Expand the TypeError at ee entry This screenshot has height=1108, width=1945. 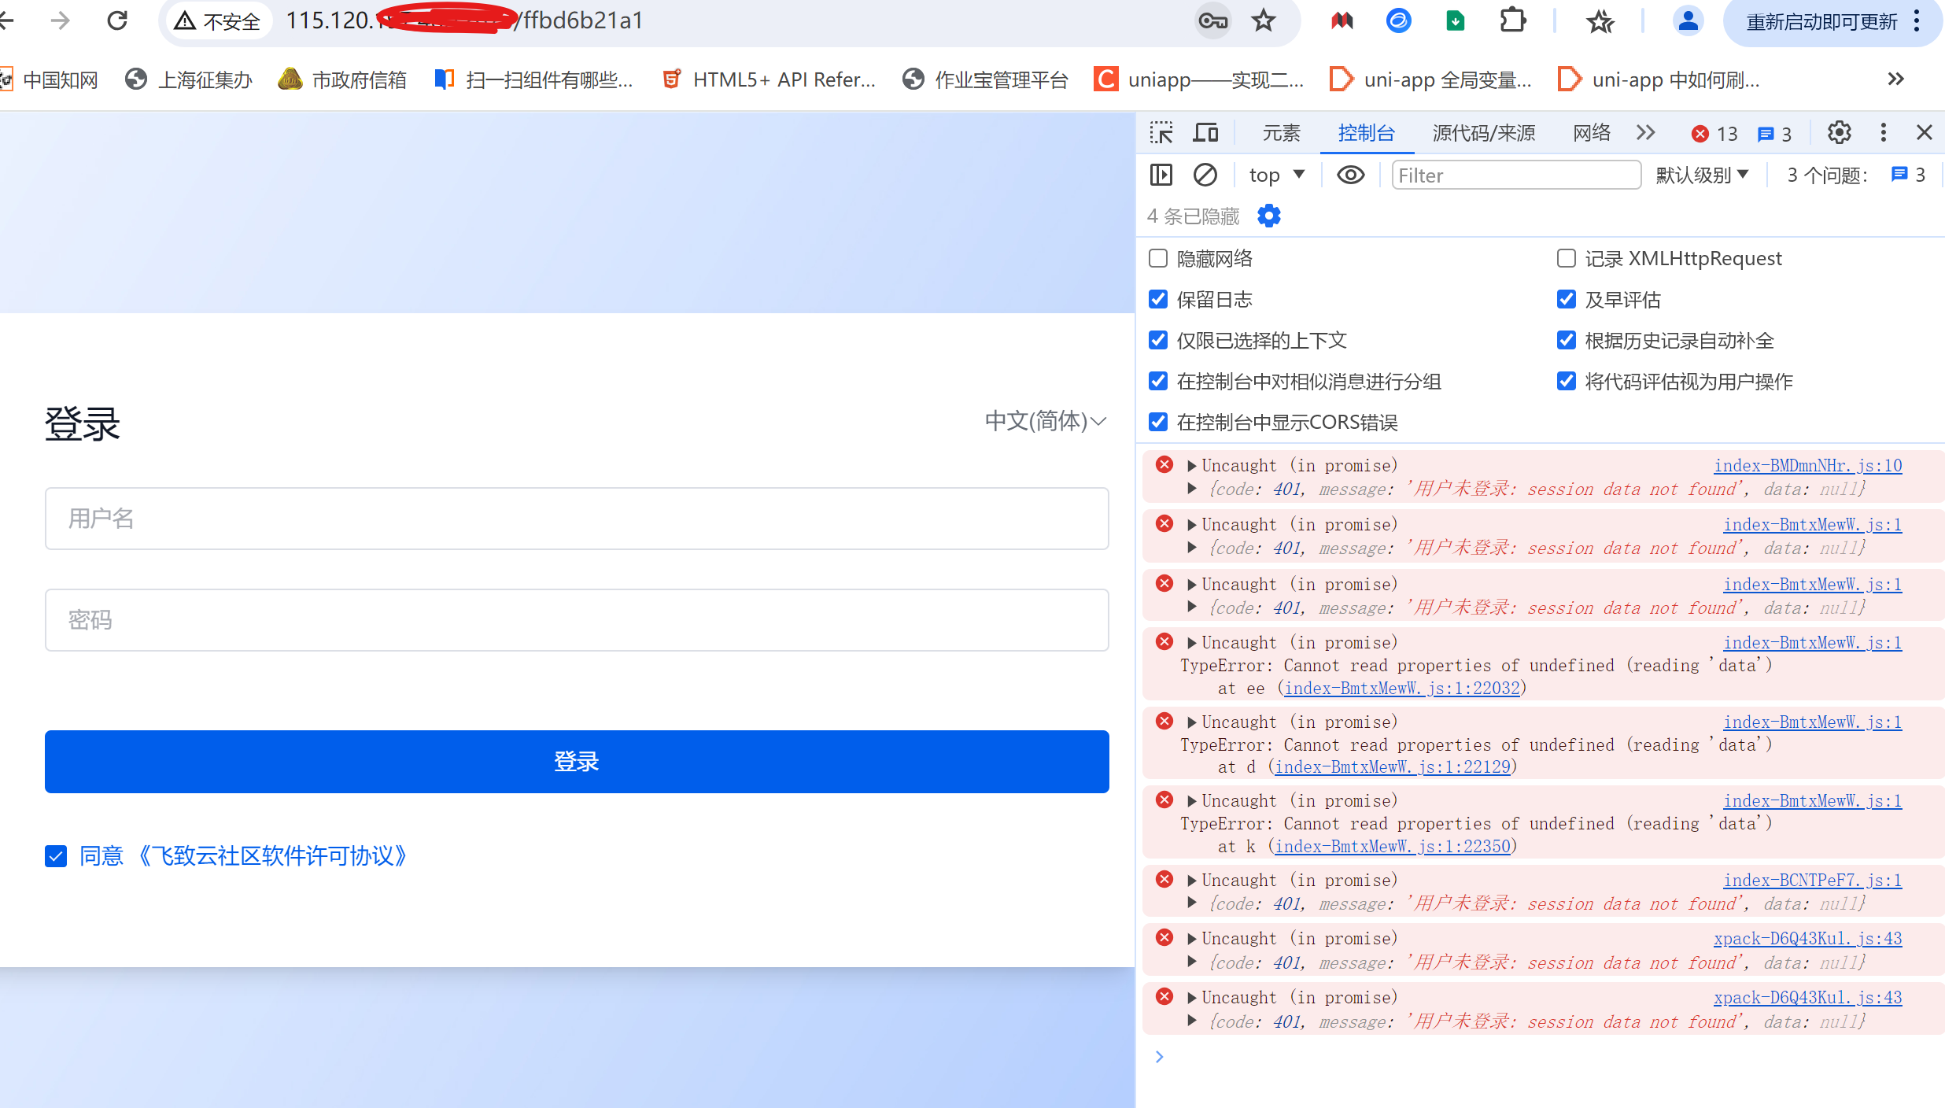point(1191,643)
